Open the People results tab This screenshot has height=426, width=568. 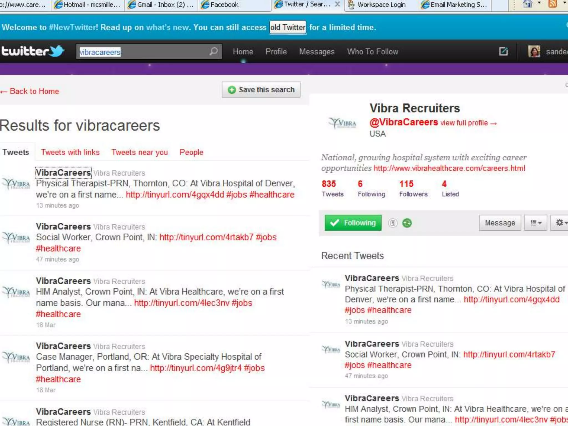191,152
